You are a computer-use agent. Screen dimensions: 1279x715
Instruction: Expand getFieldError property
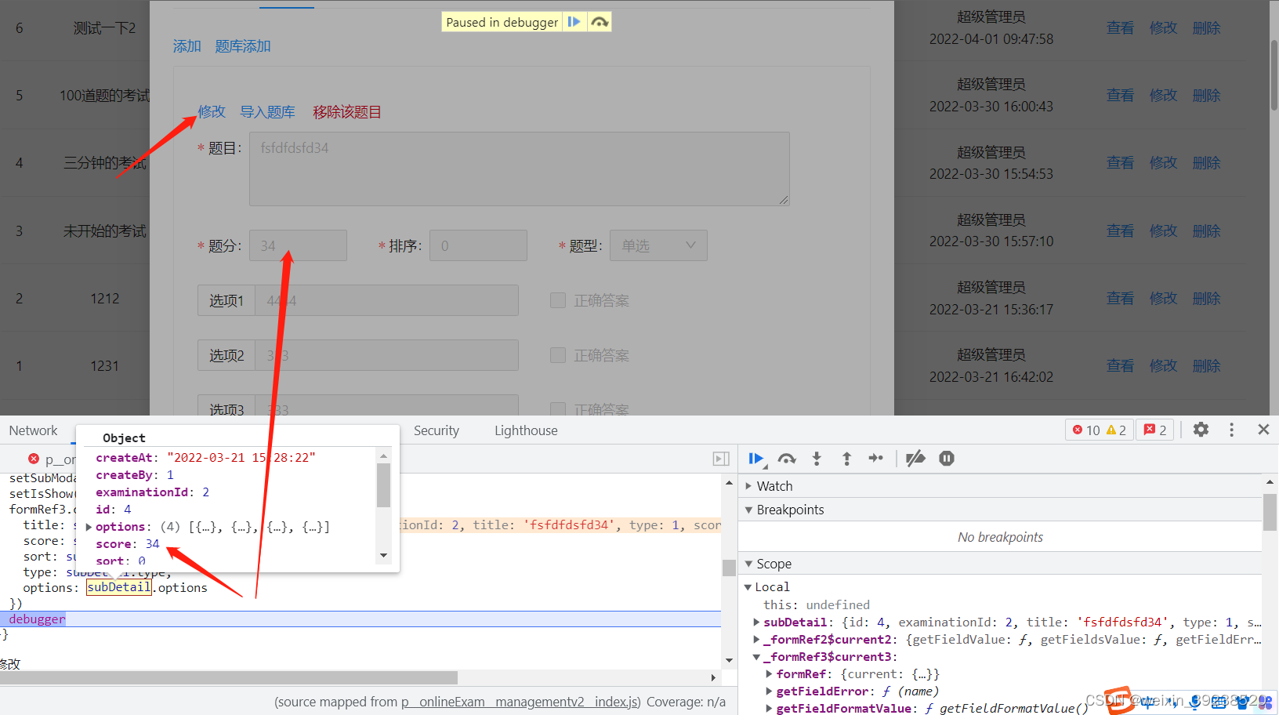(769, 691)
